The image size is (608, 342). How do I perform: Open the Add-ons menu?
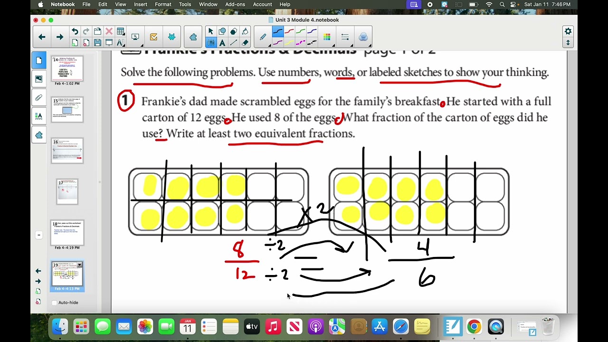235,4
